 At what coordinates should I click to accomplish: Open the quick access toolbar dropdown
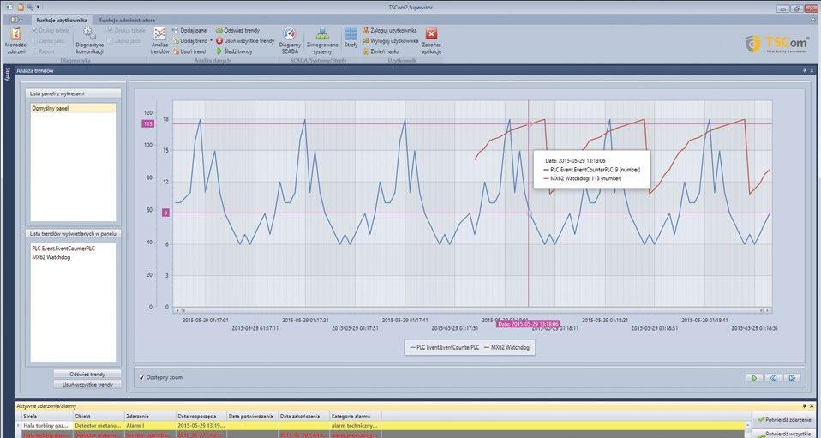[39, 8]
